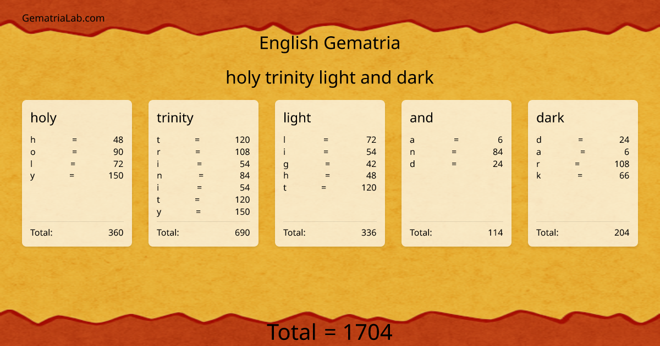
Task: Select value 72 in the holy card
Action: pyautogui.click(x=118, y=164)
